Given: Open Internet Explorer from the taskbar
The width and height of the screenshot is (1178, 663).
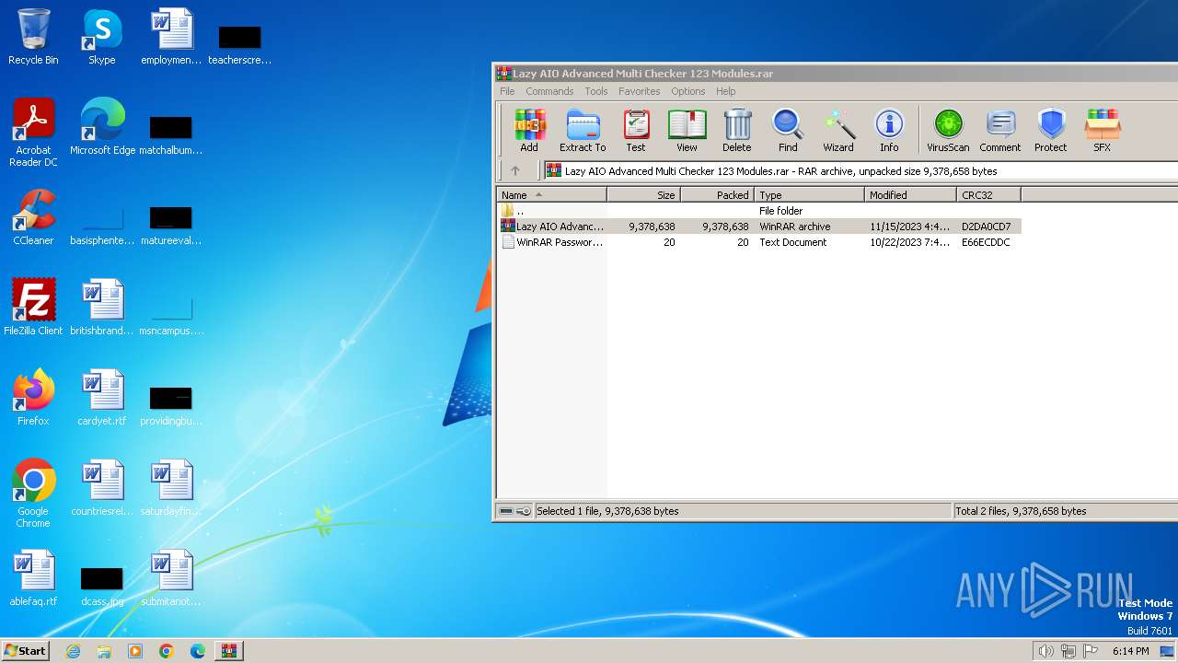Looking at the screenshot, I should (73, 651).
